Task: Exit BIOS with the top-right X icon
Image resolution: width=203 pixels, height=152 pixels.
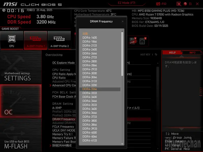Action: coord(197,4)
